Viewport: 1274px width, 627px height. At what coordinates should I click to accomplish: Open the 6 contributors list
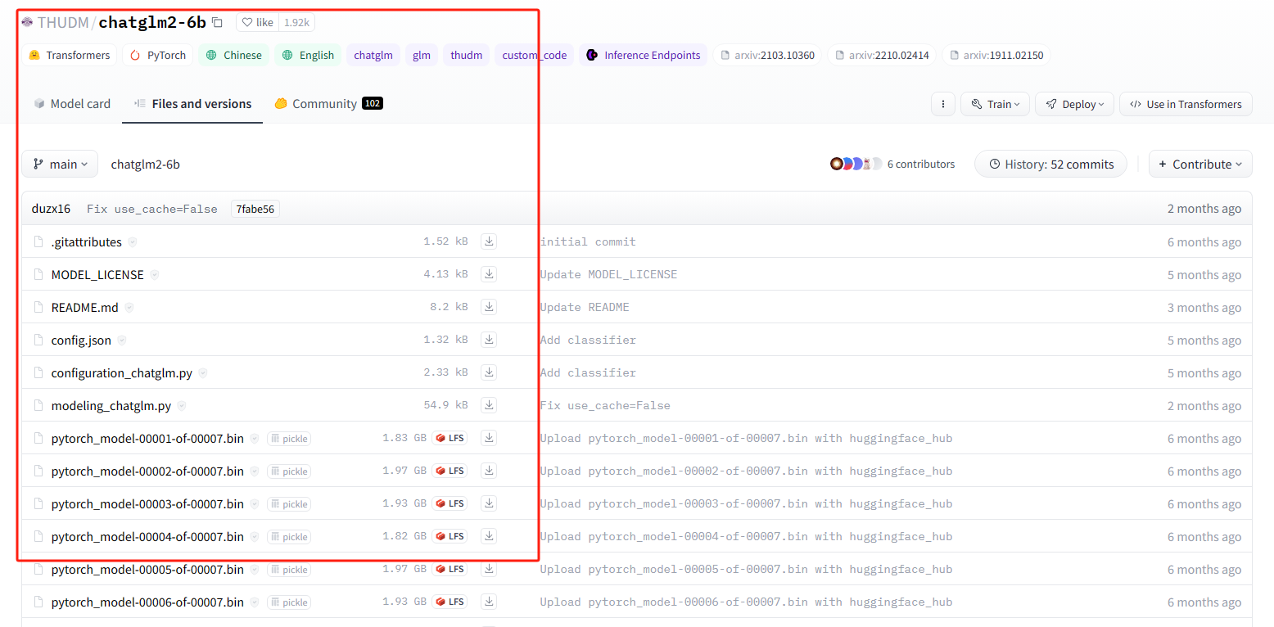(x=921, y=164)
